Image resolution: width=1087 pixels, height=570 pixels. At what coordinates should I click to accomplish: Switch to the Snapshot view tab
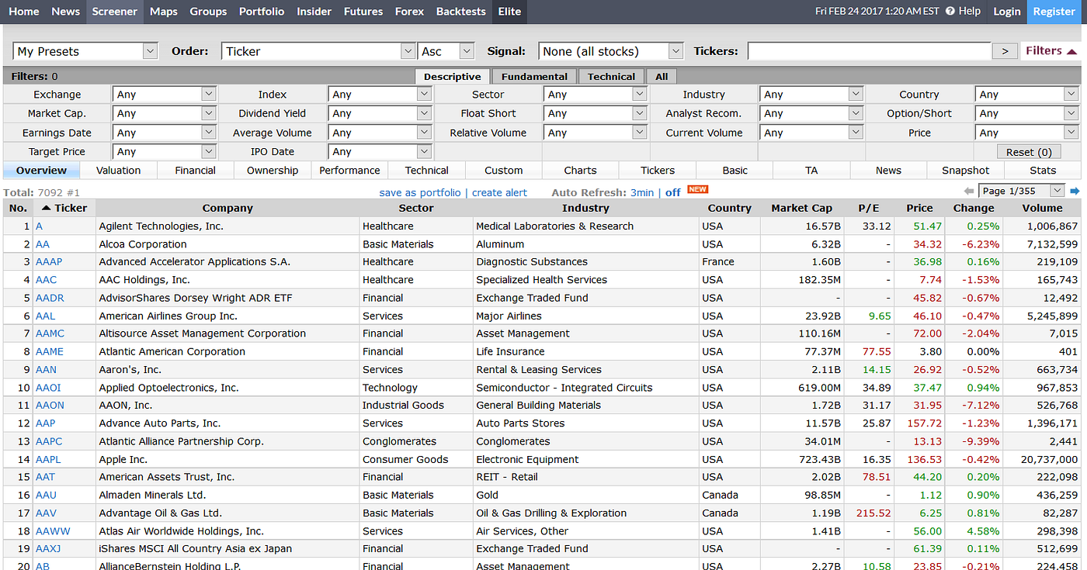pos(966,170)
